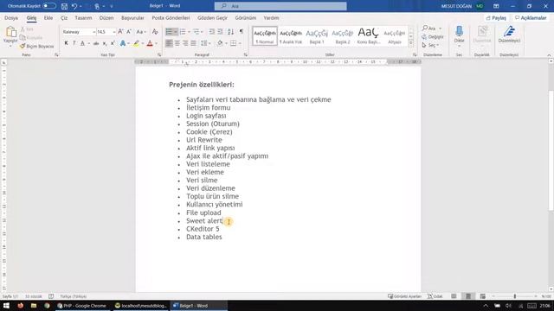Click the Açıklamalar comments button
554x311 pixels.
531,17
